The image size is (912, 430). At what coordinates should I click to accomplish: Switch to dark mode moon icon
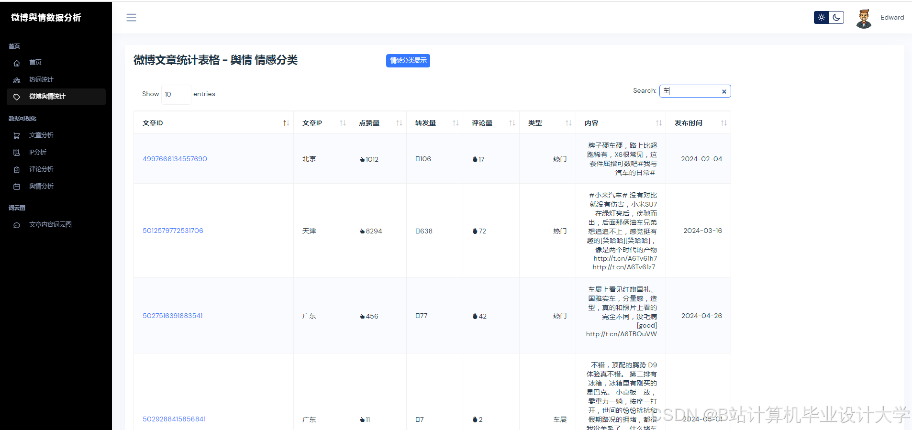(x=836, y=17)
